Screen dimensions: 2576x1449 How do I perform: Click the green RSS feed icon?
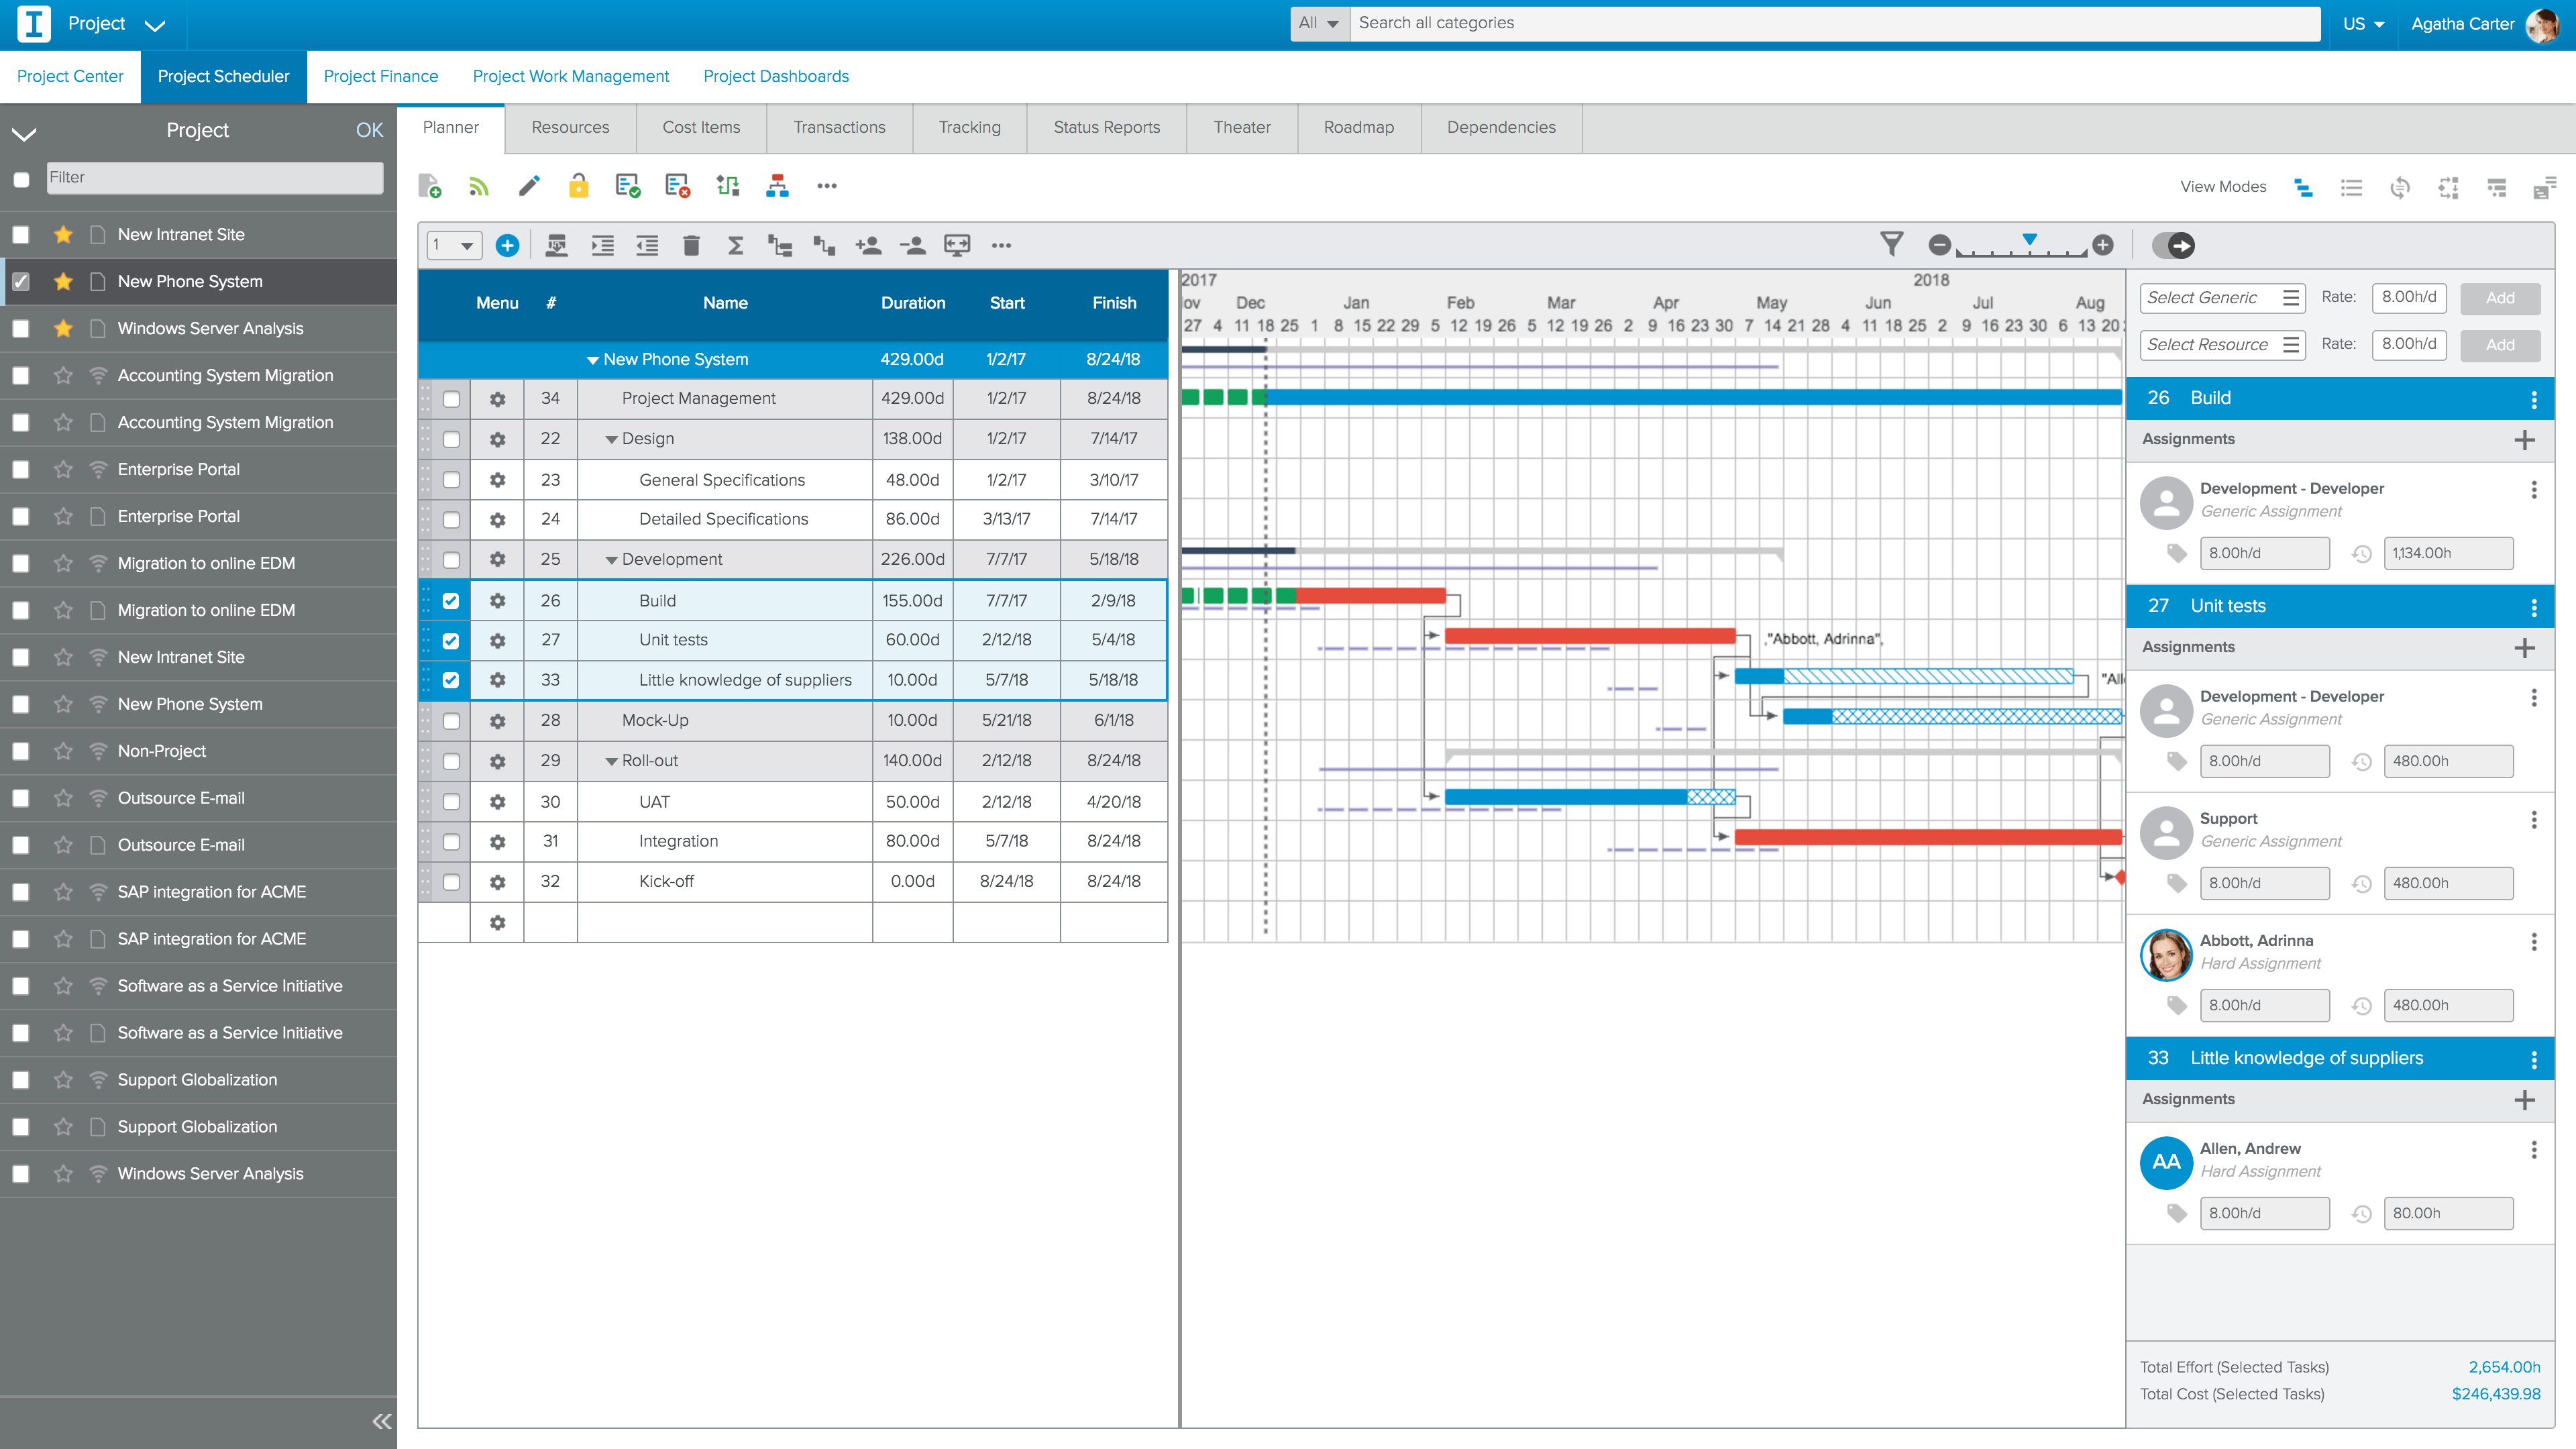[479, 186]
